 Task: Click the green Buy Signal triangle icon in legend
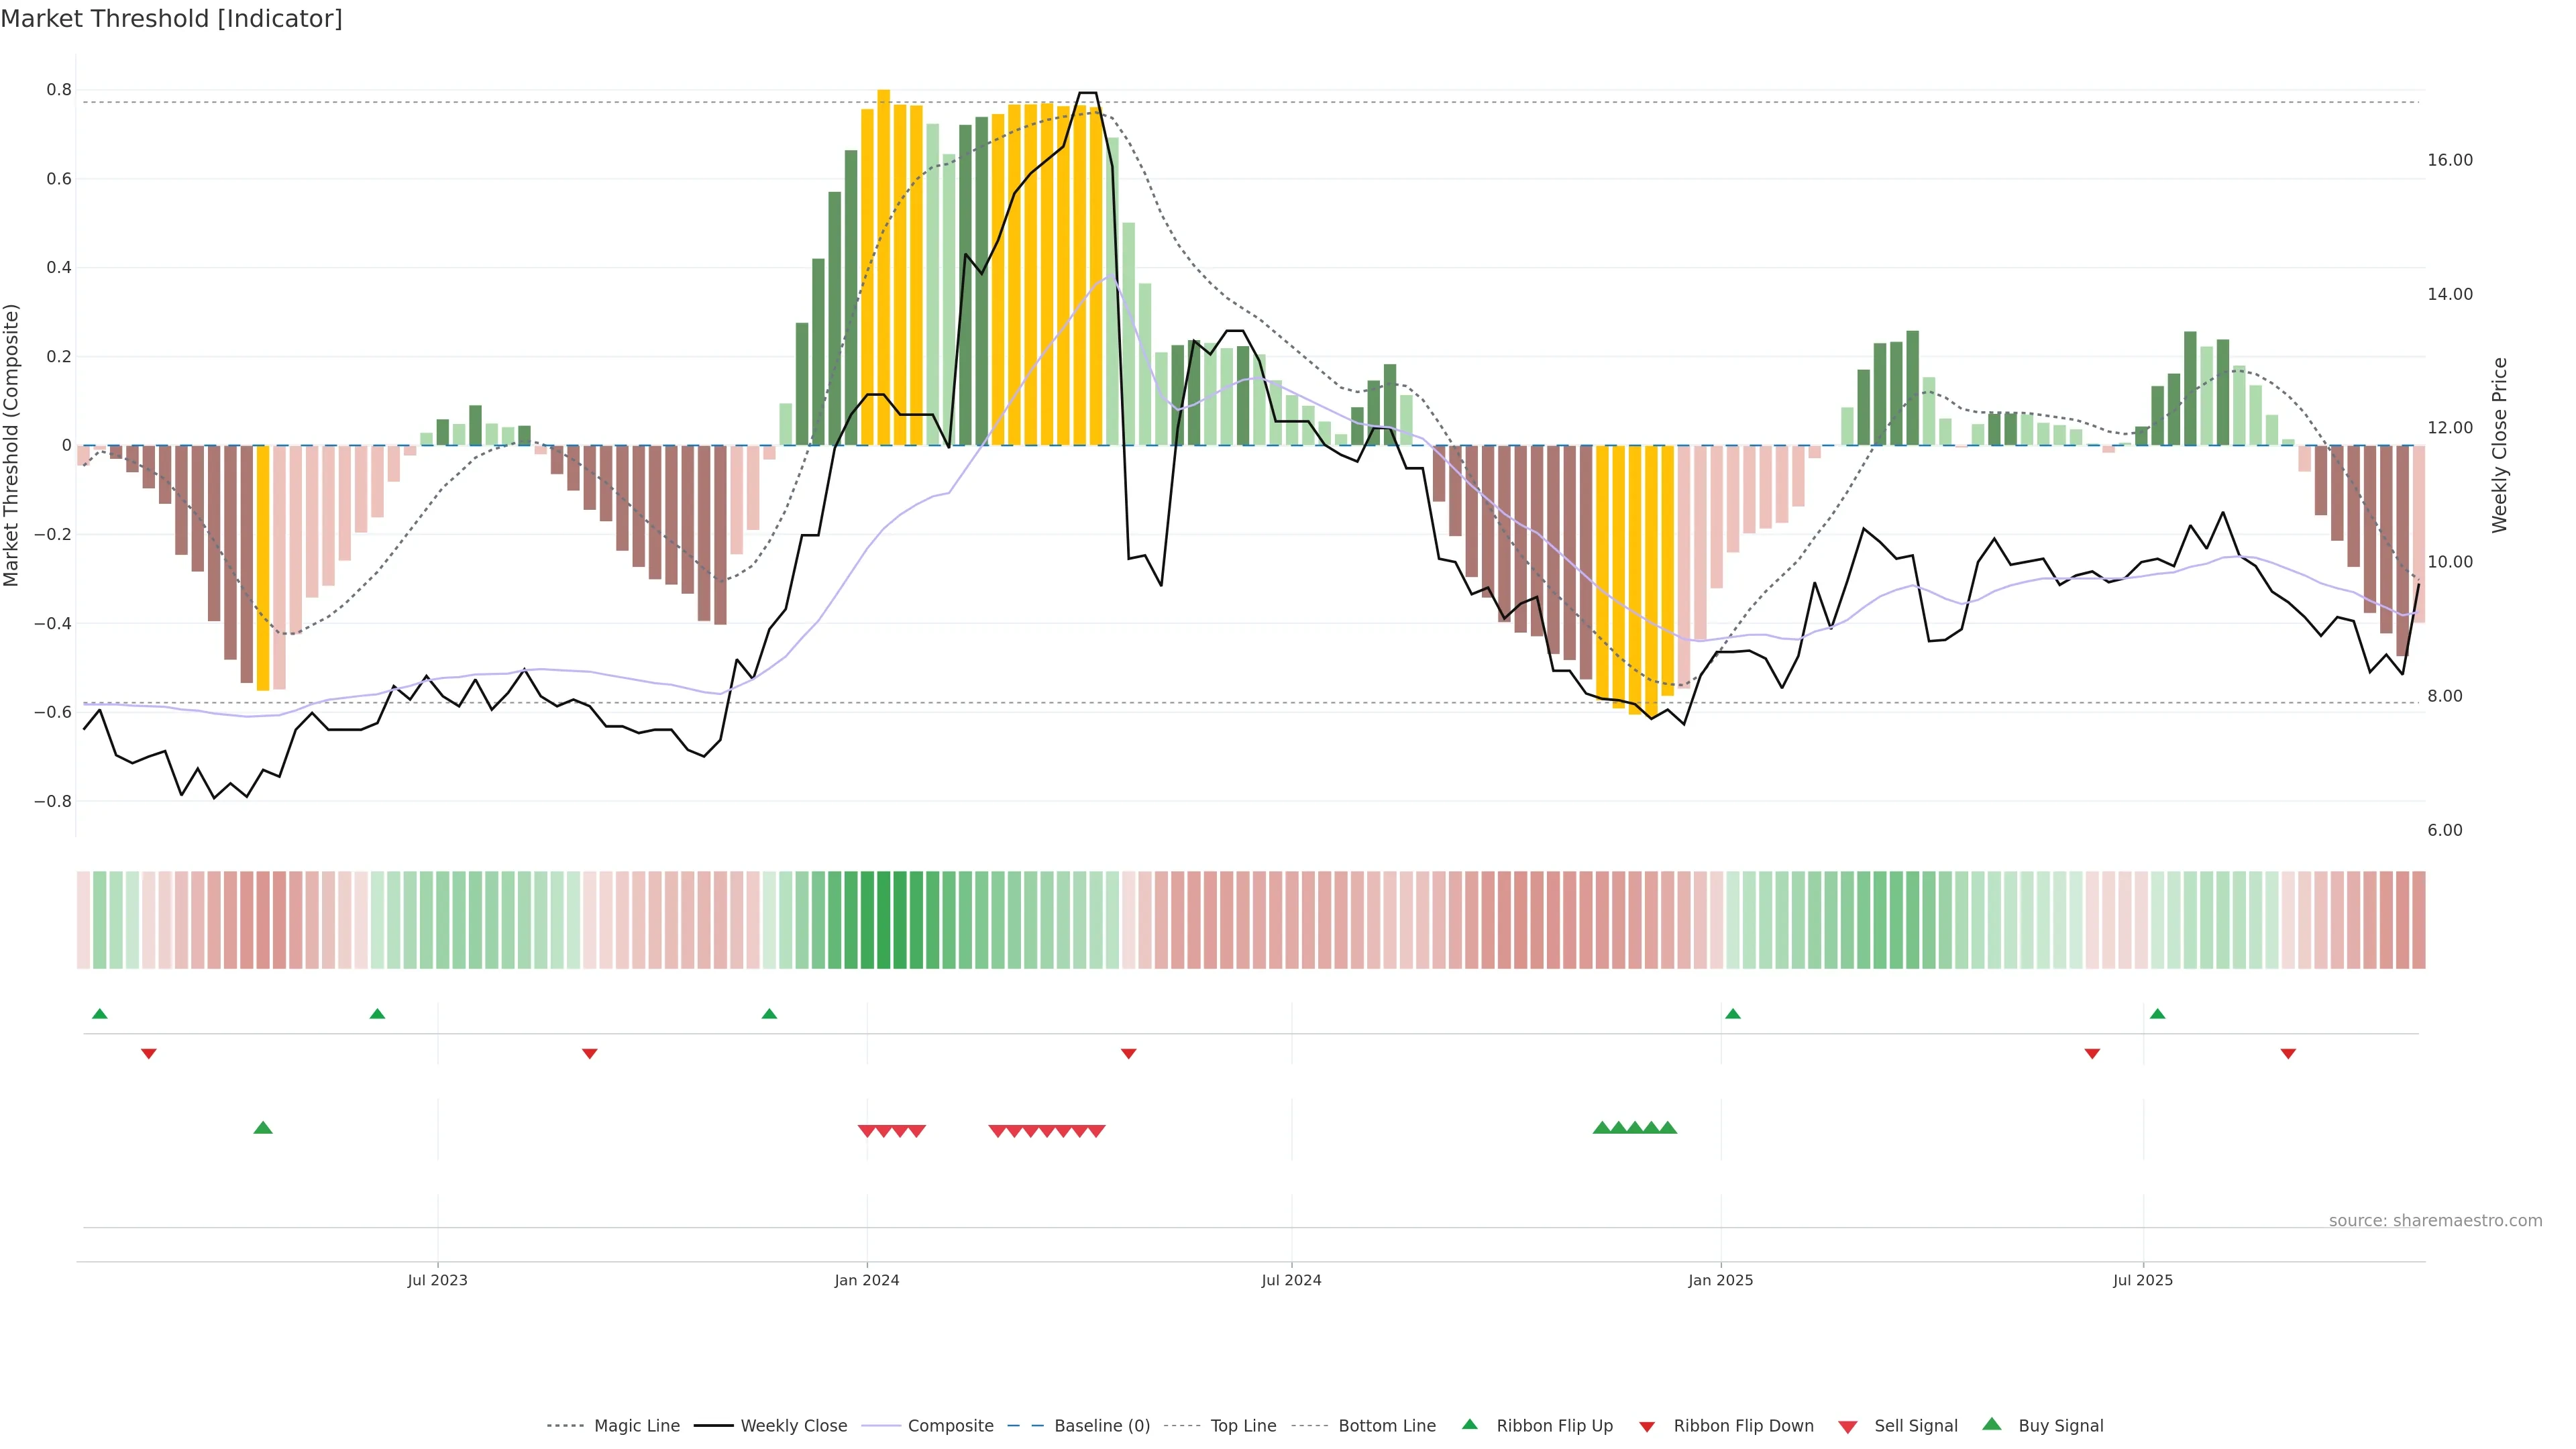tap(1992, 1425)
